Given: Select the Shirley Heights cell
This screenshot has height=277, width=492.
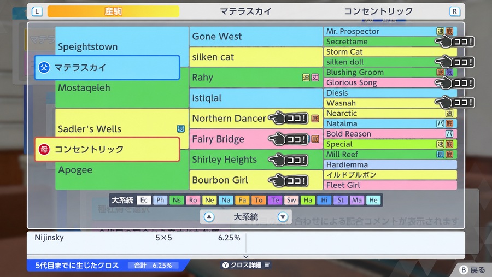Looking at the screenshot, I should tap(256, 160).
